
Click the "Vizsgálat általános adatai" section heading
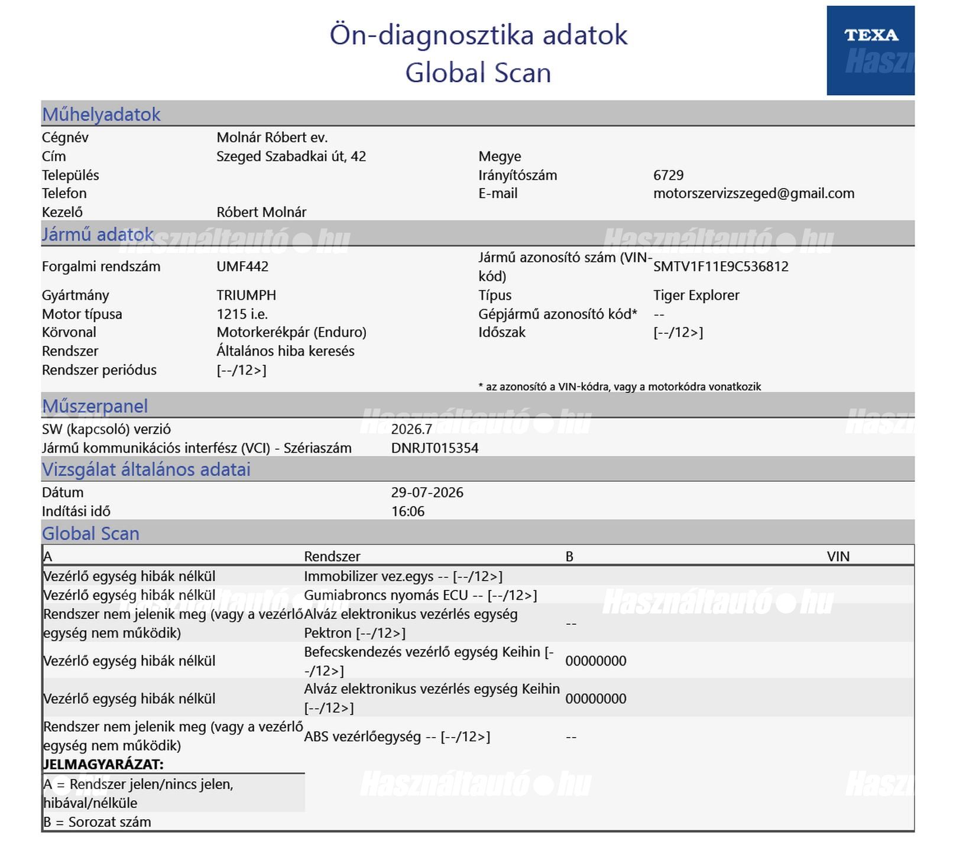(146, 469)
